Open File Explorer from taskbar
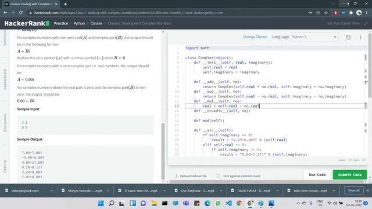Image resolution: width=372 pixels, height=209 pixels. click(x=154, y=203)
